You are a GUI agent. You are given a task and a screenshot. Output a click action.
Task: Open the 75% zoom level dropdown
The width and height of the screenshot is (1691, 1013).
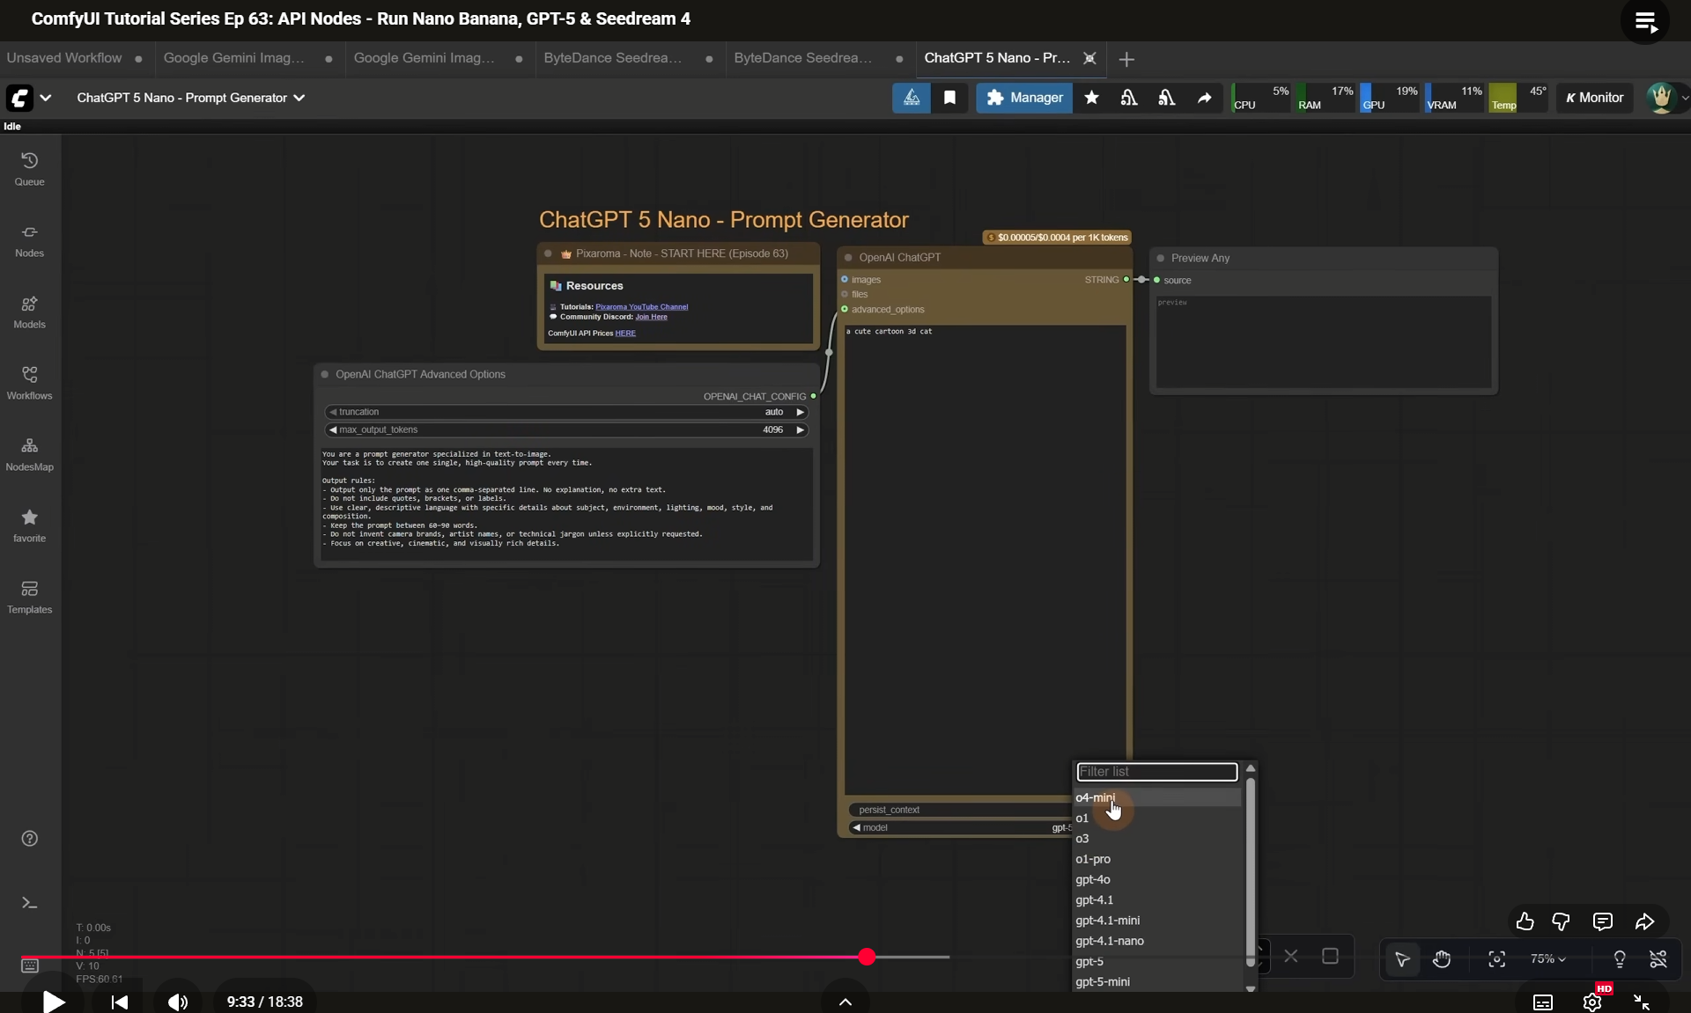(1547, 958)
